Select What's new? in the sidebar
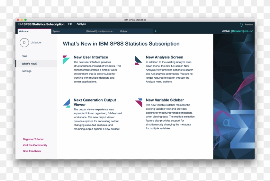 click(36, 64)
